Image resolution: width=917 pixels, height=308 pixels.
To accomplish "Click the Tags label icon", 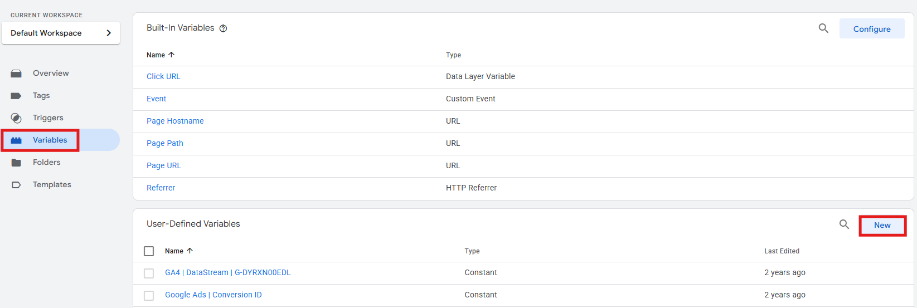I will point(16,96).
